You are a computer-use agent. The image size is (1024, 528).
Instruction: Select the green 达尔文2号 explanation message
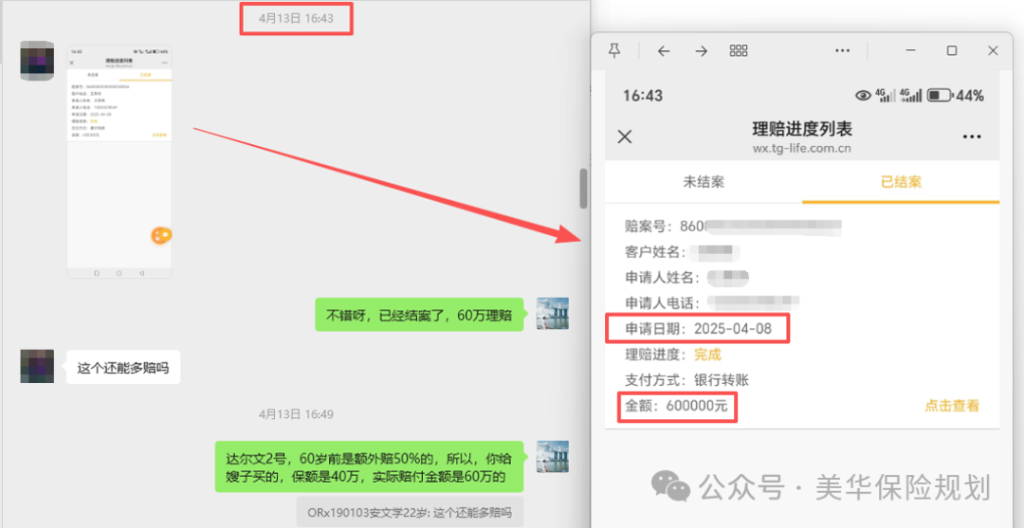[x=370, y=466]
